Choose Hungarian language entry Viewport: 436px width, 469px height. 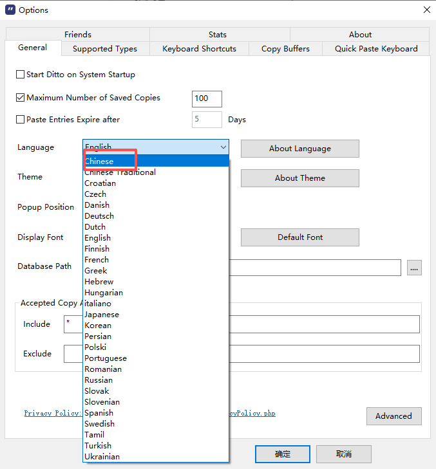(156, 293)
